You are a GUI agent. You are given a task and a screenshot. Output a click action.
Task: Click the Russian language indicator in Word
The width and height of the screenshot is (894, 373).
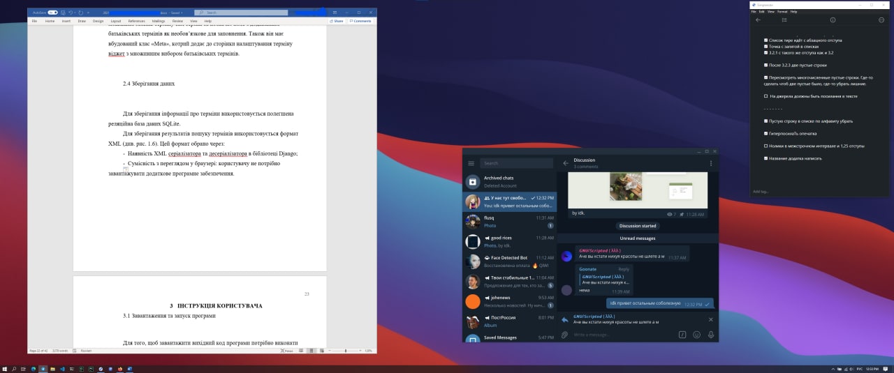coord(87,351)
